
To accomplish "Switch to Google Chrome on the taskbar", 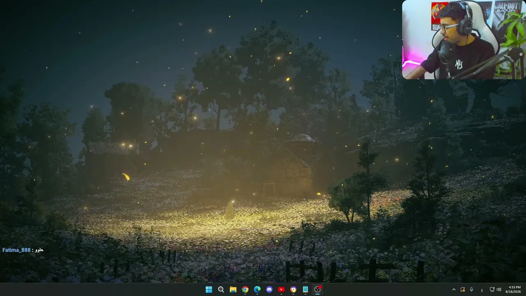I will pos(245,289).
